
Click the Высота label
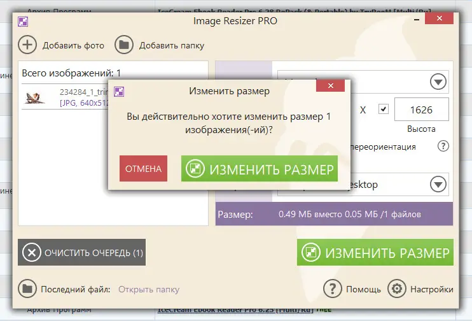click(421, 129)
